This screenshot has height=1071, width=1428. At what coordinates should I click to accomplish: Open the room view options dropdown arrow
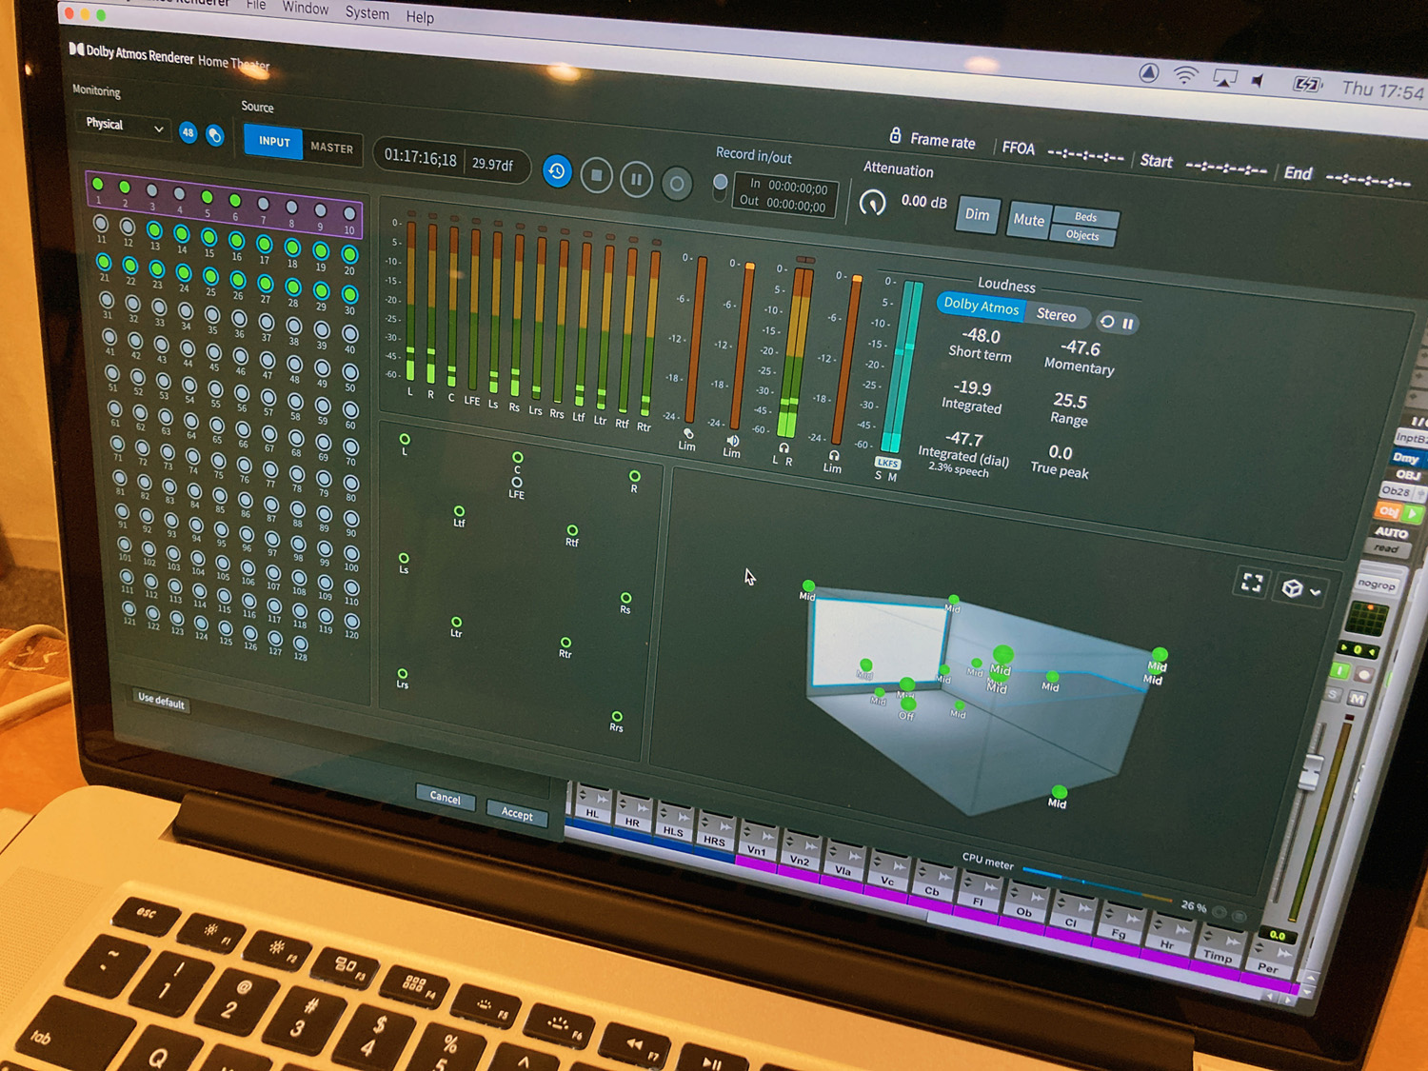[1316, 592]
